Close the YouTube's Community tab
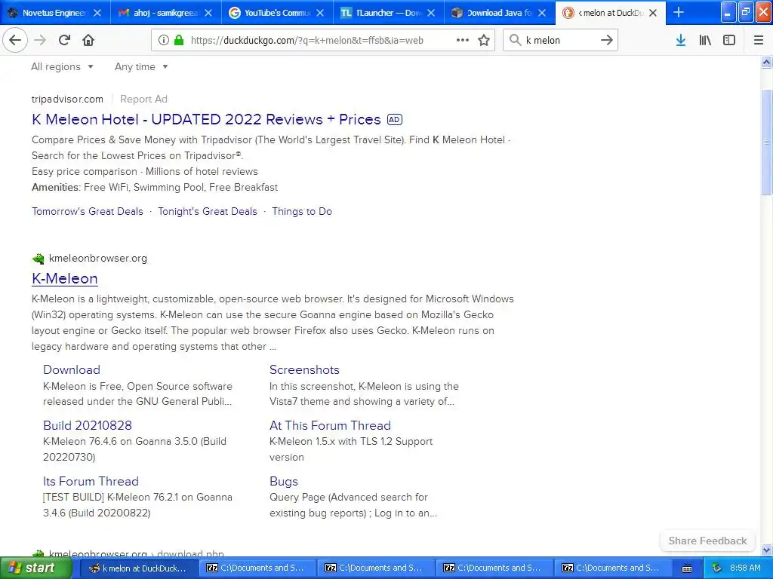 click(x=320, y=13)
